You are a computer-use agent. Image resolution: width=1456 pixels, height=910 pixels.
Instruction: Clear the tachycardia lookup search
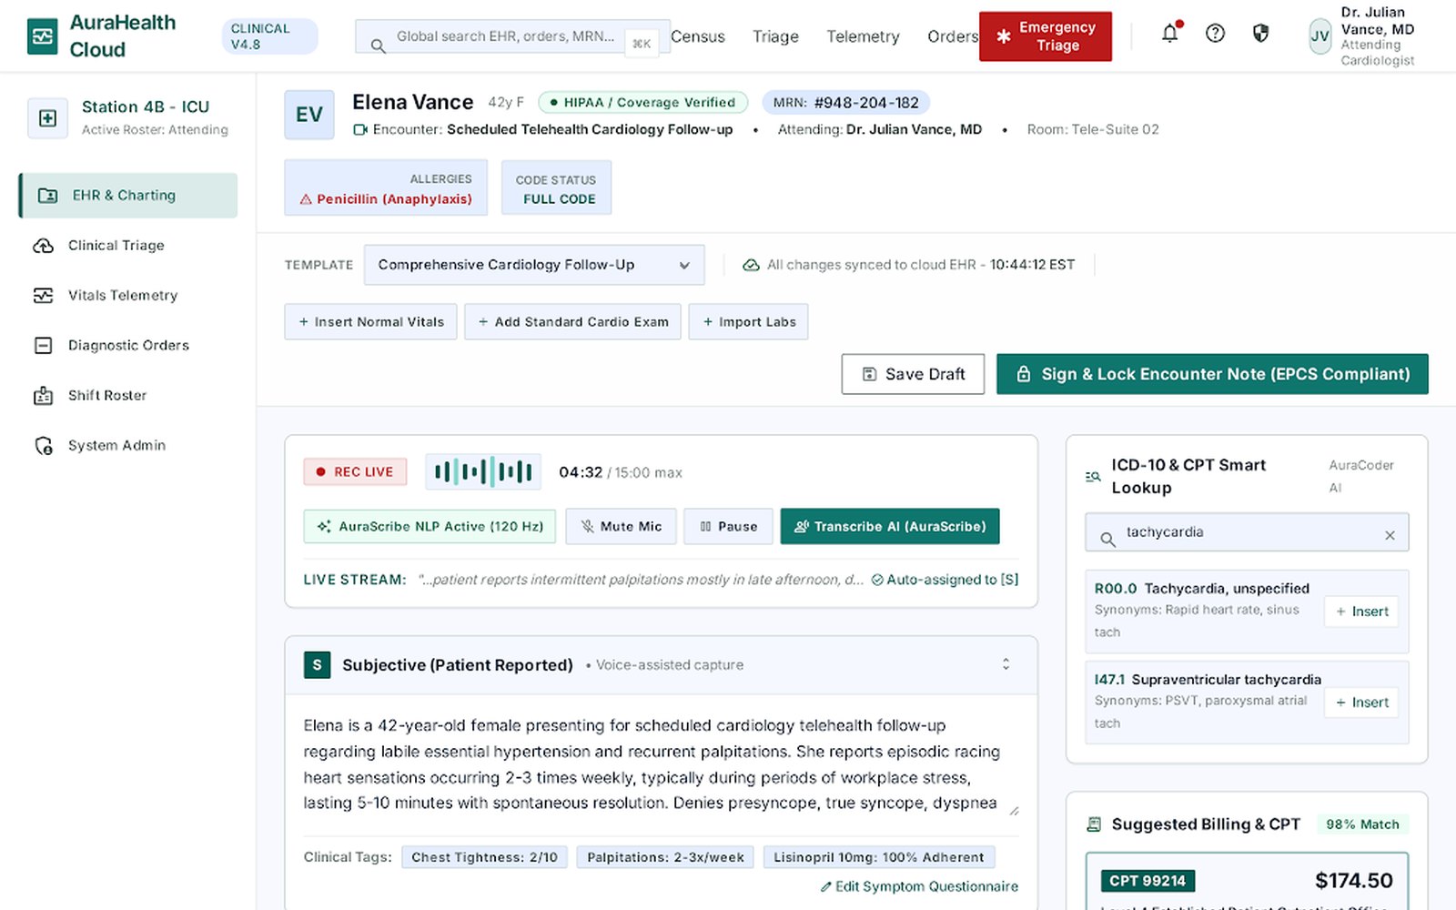[x=1390, y=535]
